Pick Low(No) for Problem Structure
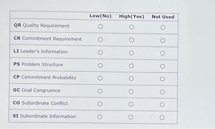215x129 pixels. pos(100,65)
